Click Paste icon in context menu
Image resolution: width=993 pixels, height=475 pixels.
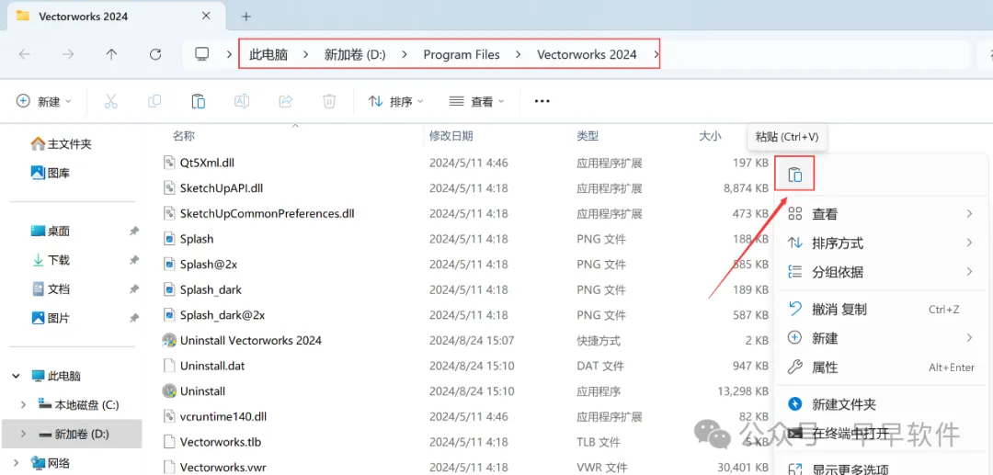pos(794,175)
